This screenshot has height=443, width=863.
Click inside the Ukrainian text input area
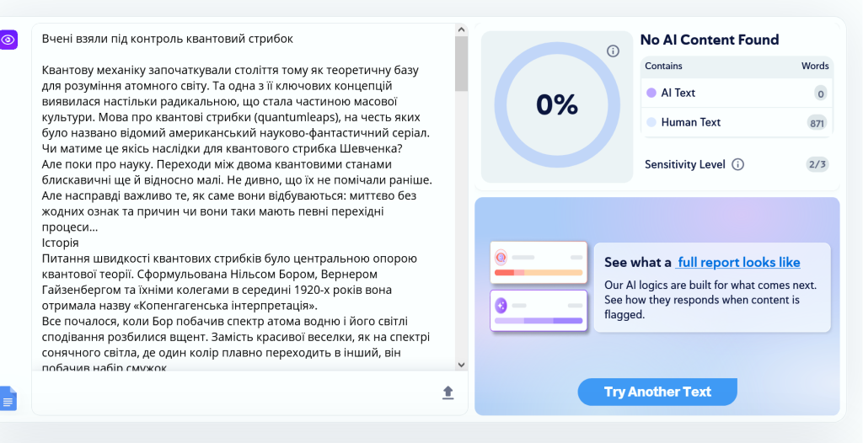click(x=243, y=197)
